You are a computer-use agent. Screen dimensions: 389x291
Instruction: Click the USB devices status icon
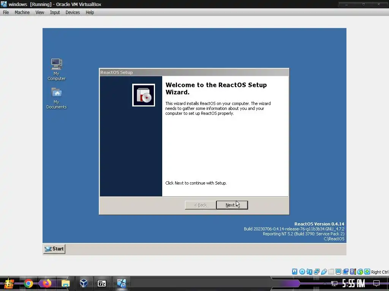(x=324, y=271)
